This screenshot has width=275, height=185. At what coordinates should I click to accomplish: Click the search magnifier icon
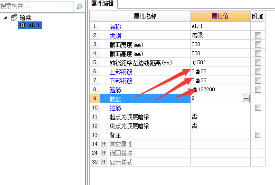coord(79,7)
